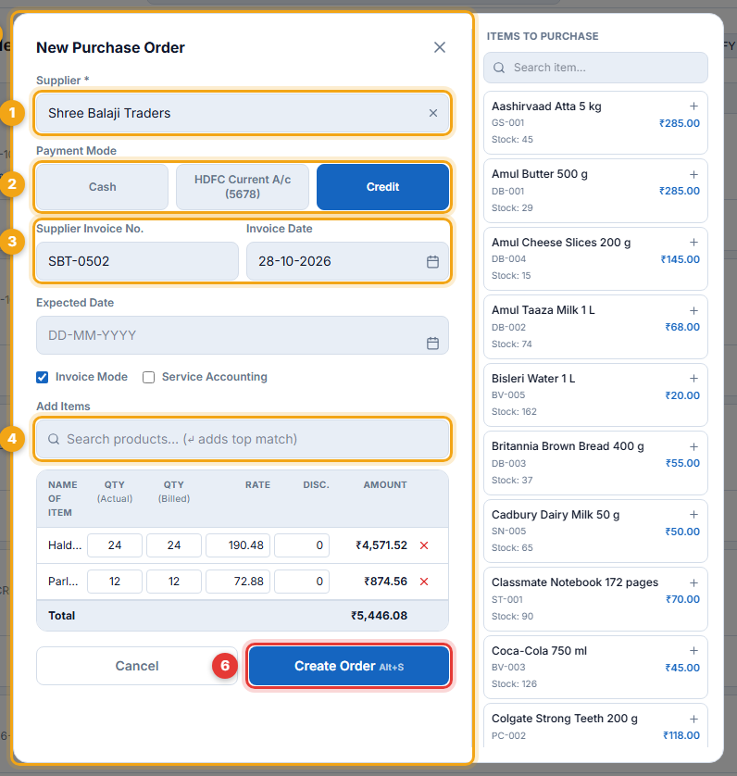Screen dimensions: 737x776
Task: Add Coca-Cola 750 ml with plus icon
Action: click(693, 651)
